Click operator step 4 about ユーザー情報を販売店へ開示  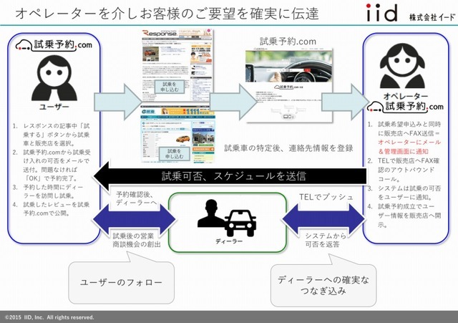[x=404, y=216]
